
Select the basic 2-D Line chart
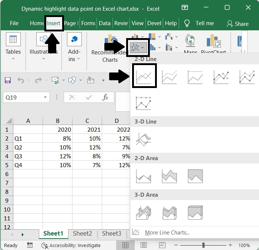coord(144,76)
